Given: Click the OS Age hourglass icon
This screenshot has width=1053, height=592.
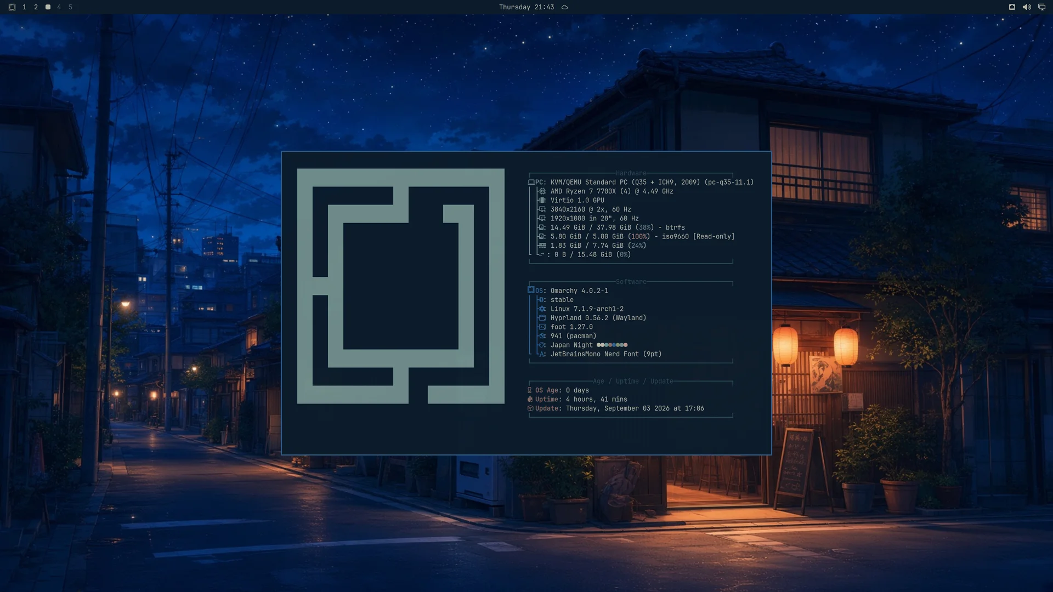Looking at the screenshot, I should [530, 390].
